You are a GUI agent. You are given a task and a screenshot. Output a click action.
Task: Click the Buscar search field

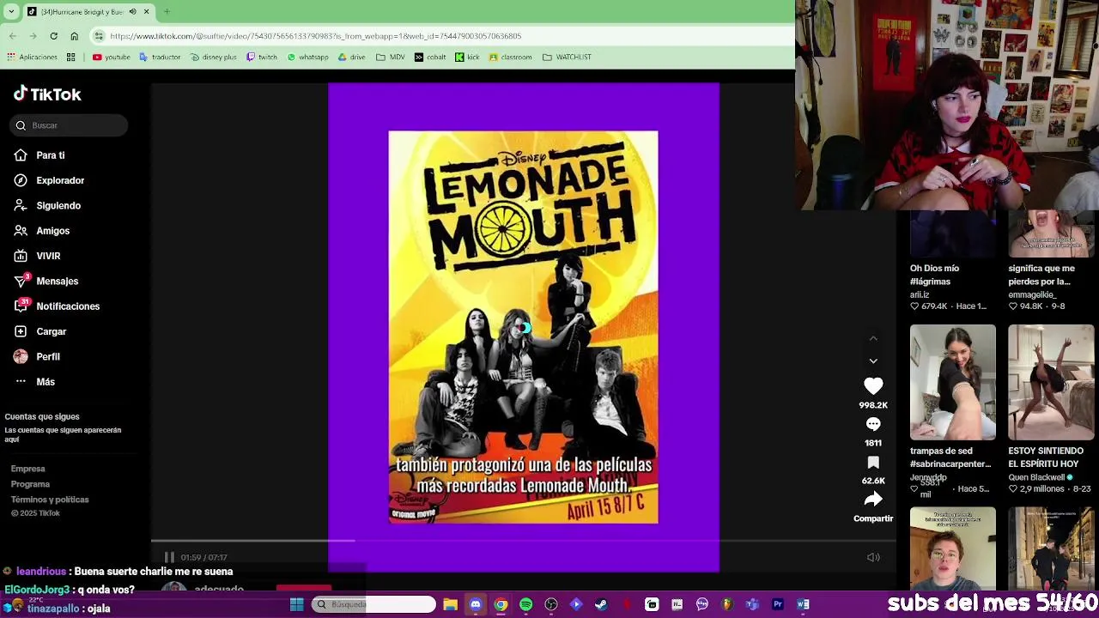[69, 125]
